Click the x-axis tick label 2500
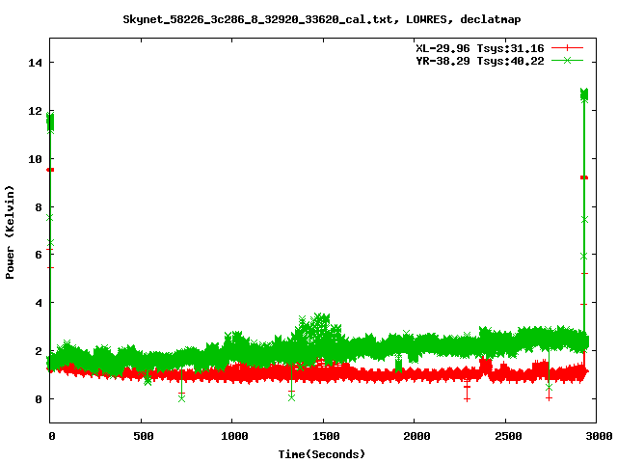 pyautogui.click(x=508, y=436)
